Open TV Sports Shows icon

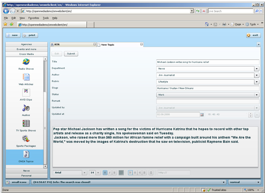click(26, 124)
